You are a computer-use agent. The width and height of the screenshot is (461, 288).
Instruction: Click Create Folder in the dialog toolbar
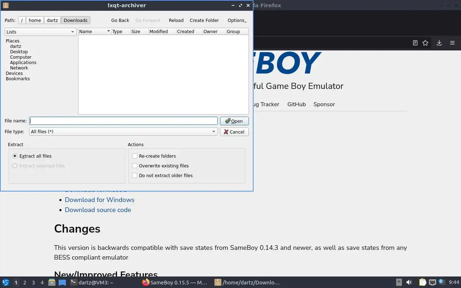point(204,21)
